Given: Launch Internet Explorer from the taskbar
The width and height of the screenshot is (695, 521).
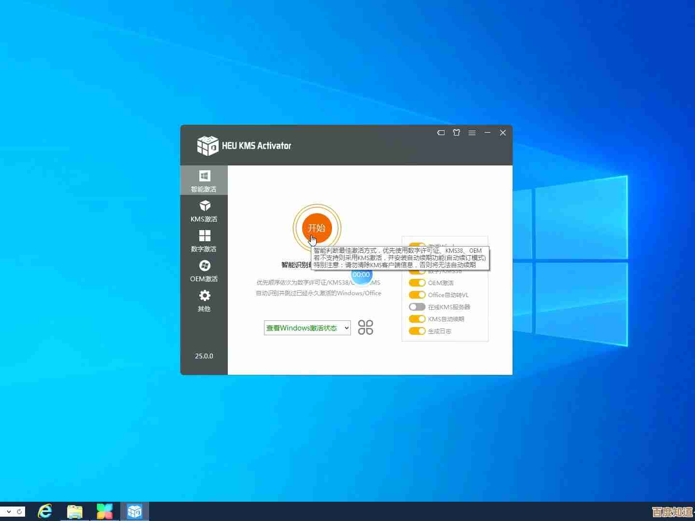Looking at the screenshot, I should tap(45, 511).
